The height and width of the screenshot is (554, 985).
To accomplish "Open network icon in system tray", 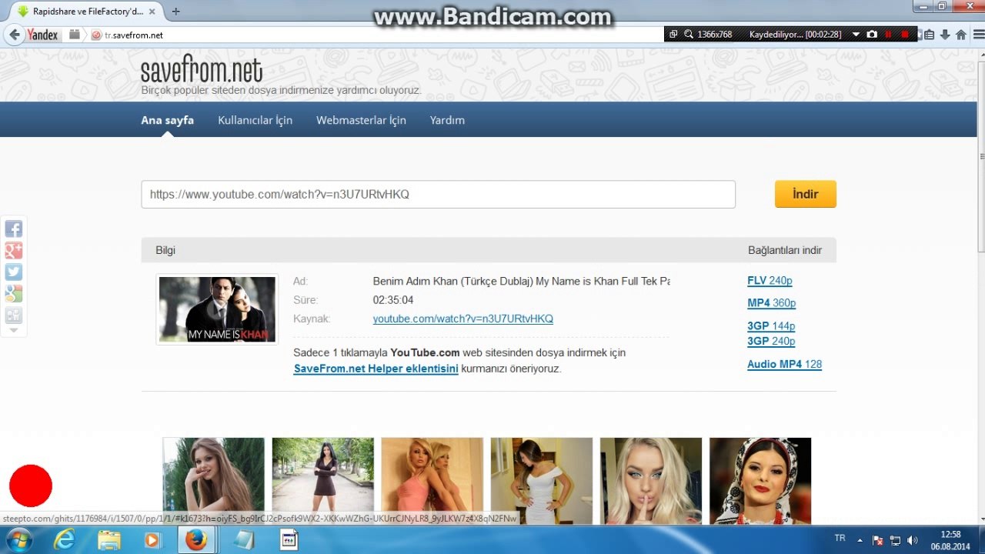I will click(895, 540).
